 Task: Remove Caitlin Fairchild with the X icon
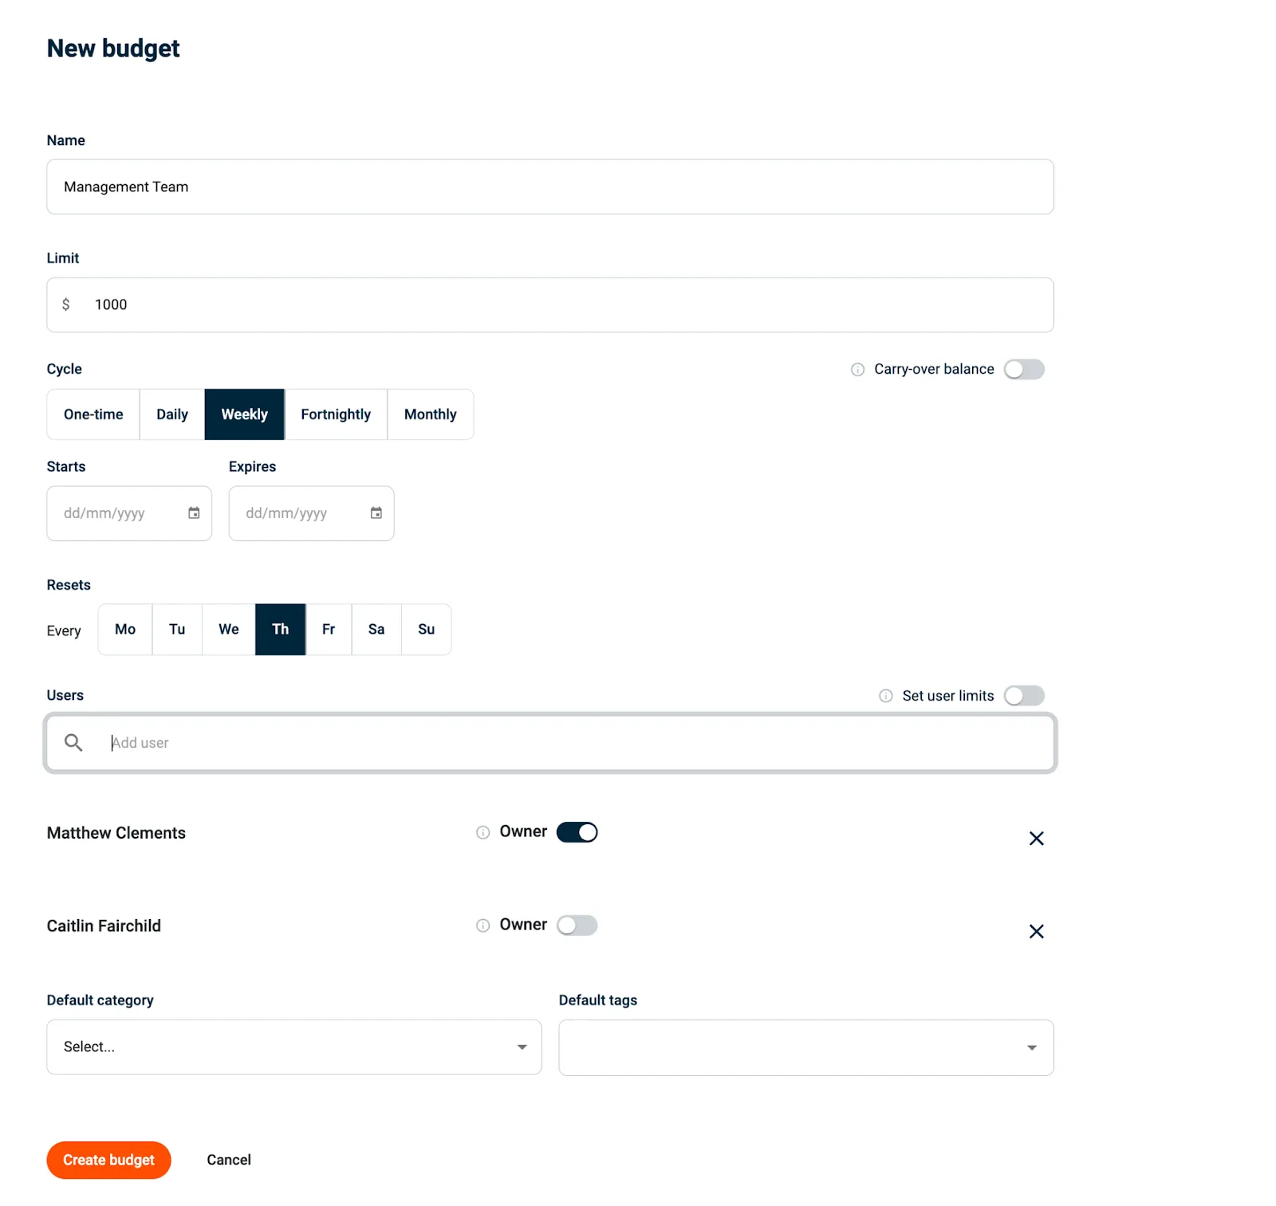coord(1037,931)
